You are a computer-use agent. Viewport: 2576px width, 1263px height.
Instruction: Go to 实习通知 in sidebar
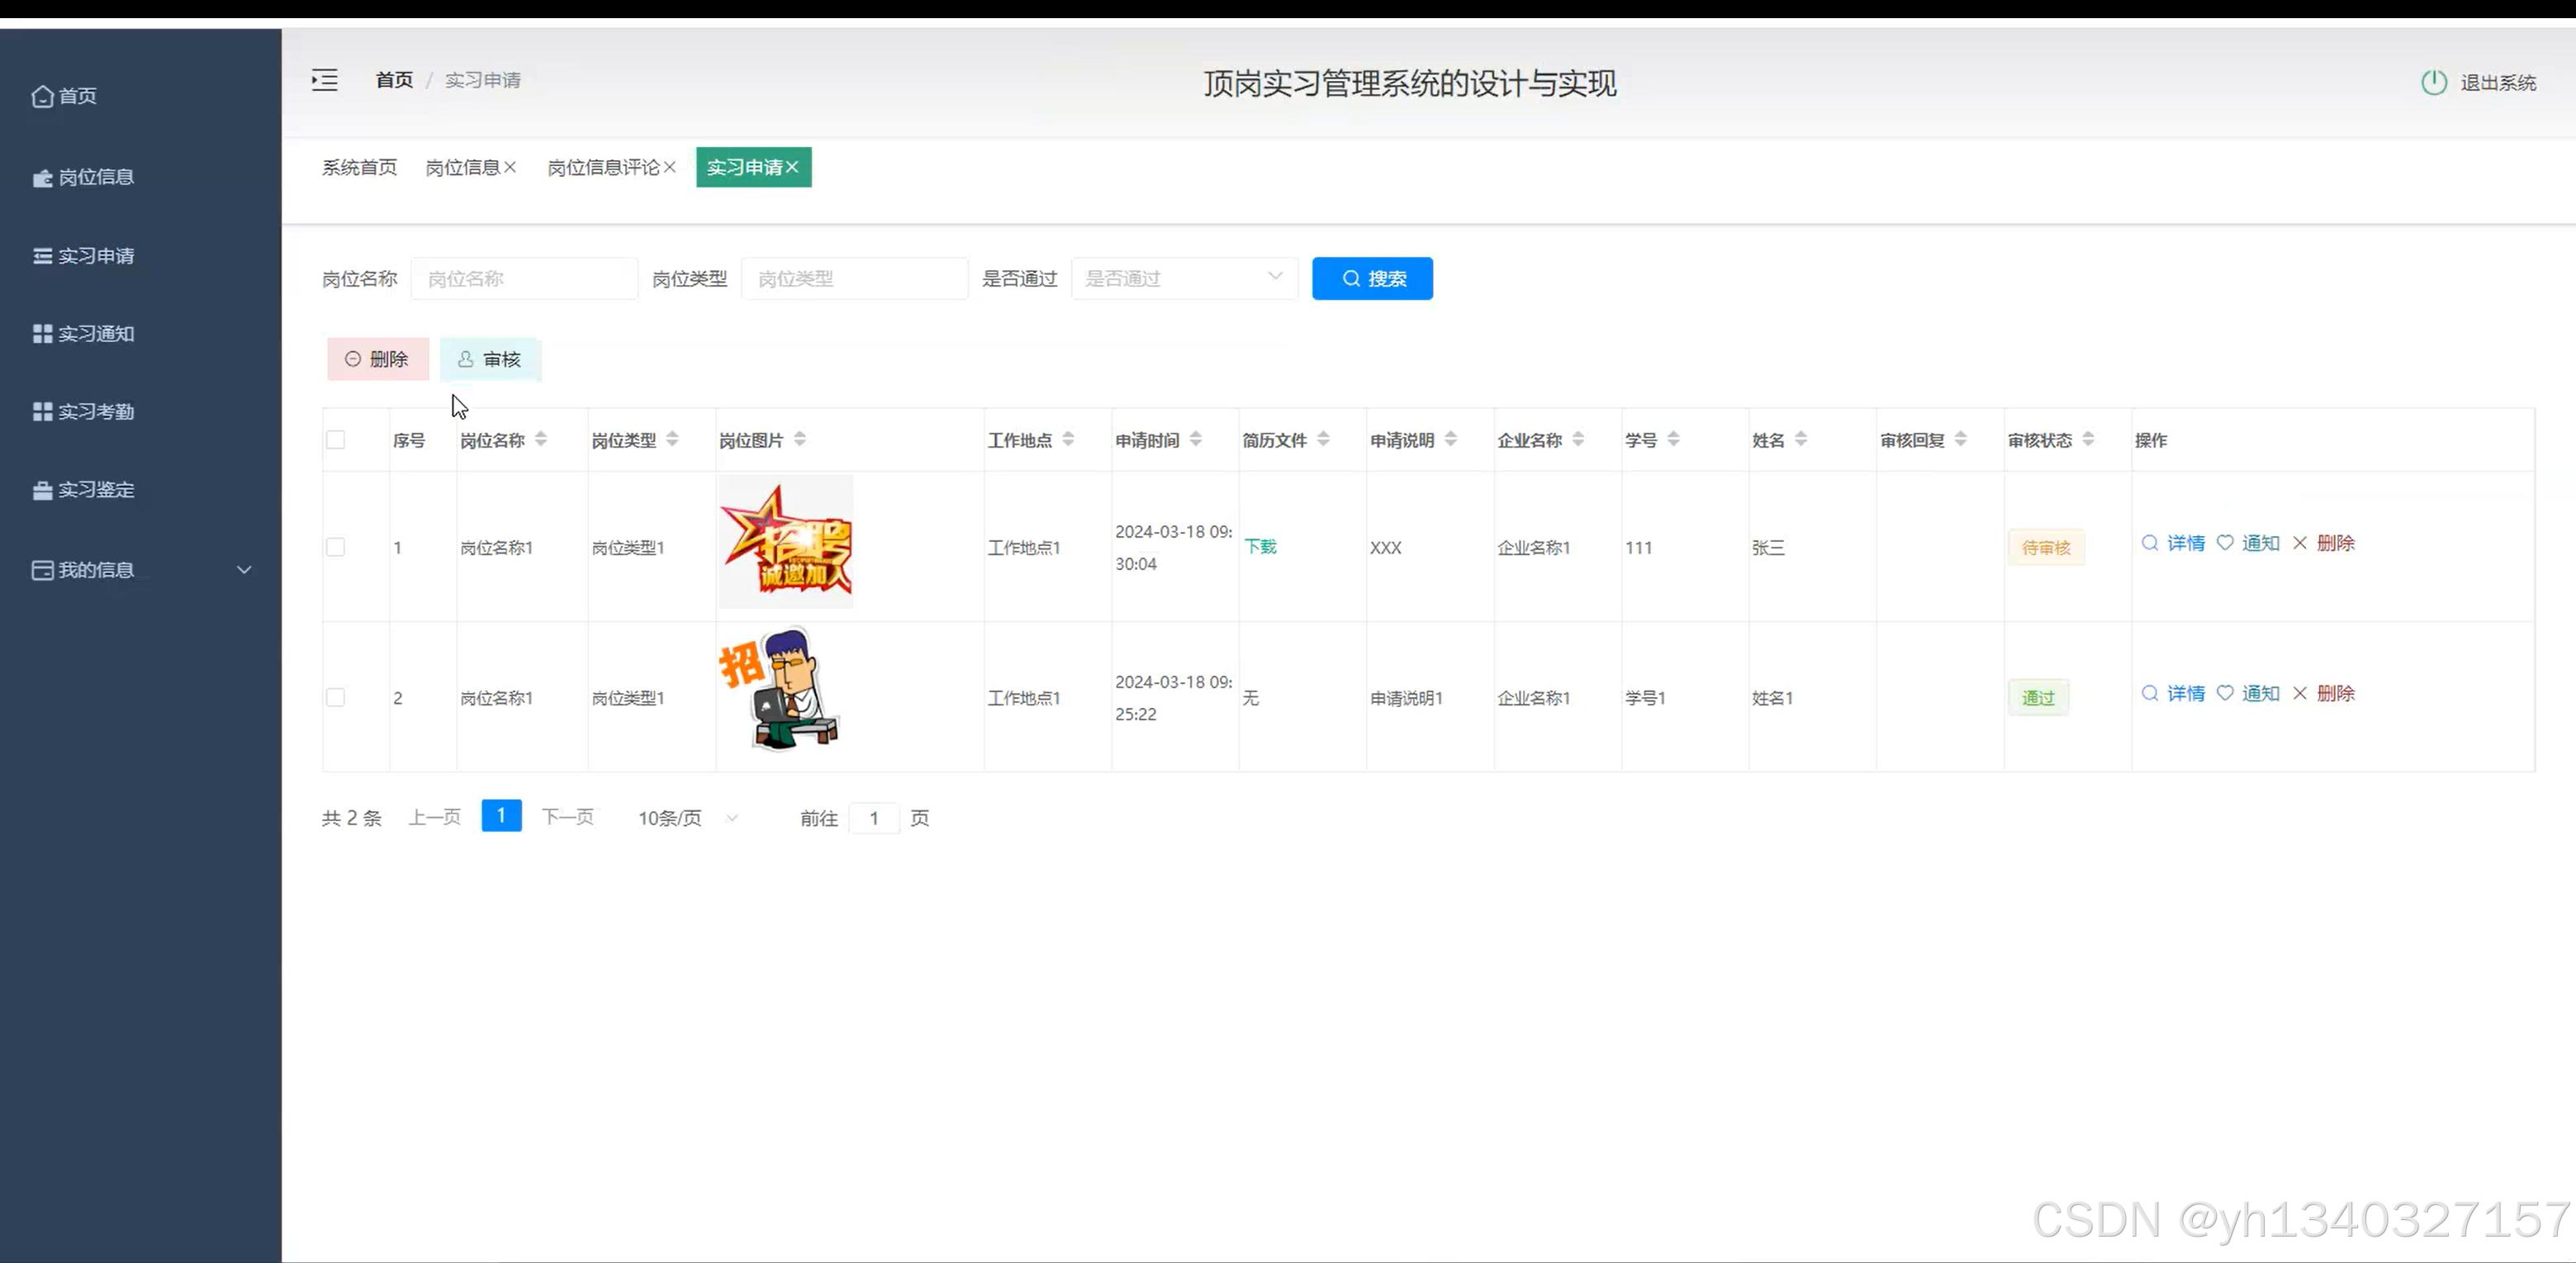point(95,334)
